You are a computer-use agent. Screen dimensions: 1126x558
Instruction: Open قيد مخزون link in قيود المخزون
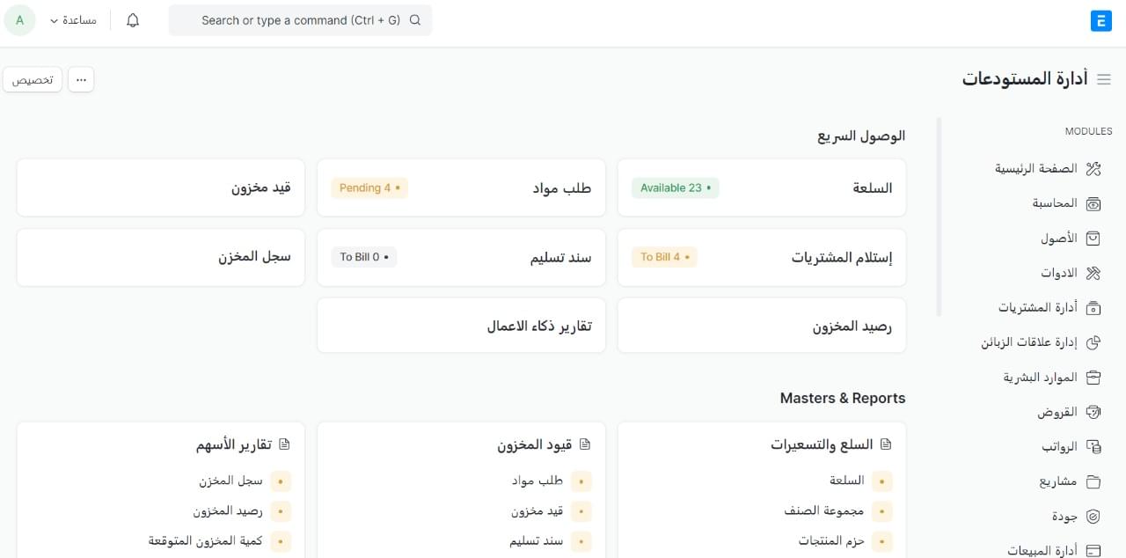pos(537,510)
